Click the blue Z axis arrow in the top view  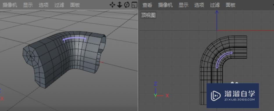217,20
